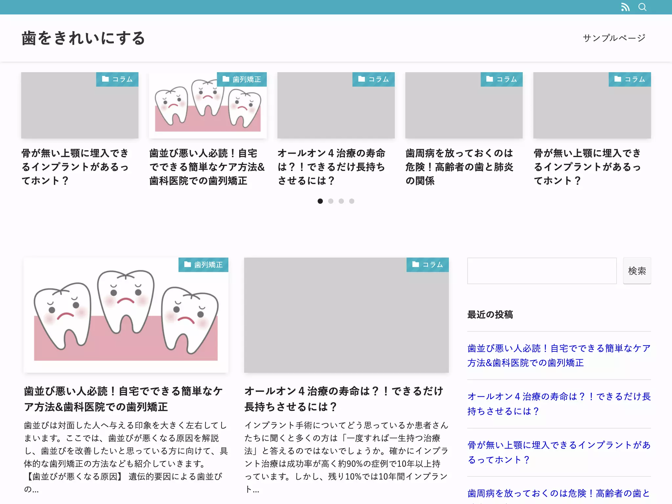Select コラム tag on オールオン４ carousel card
The image size is (672, 504).
(x=373, y=79)
